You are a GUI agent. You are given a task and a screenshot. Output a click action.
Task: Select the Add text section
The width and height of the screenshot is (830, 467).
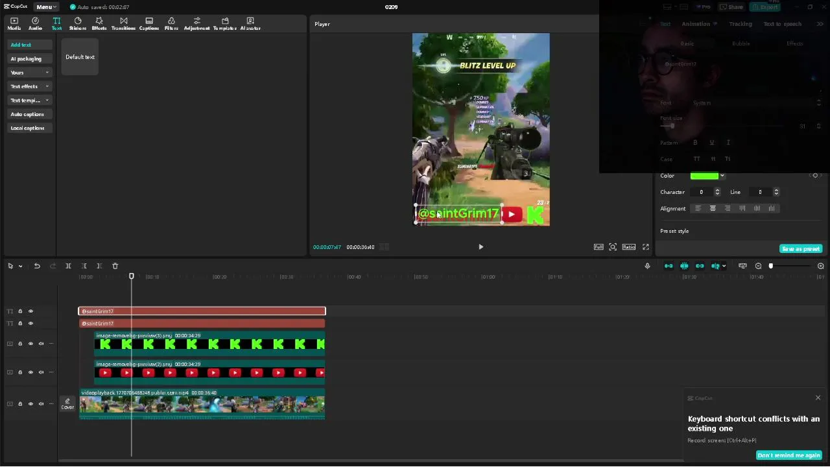click(29, 45)
